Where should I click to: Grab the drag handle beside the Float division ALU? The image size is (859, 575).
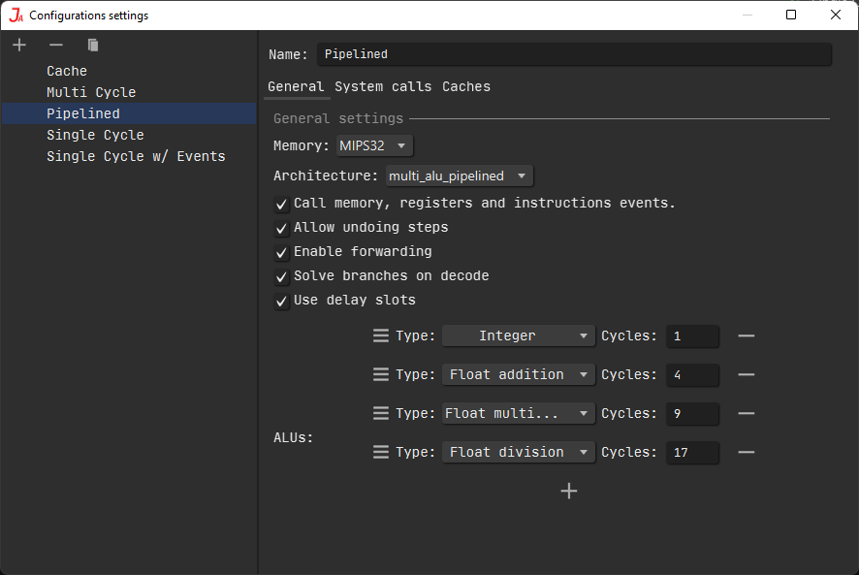pos(380,451)
